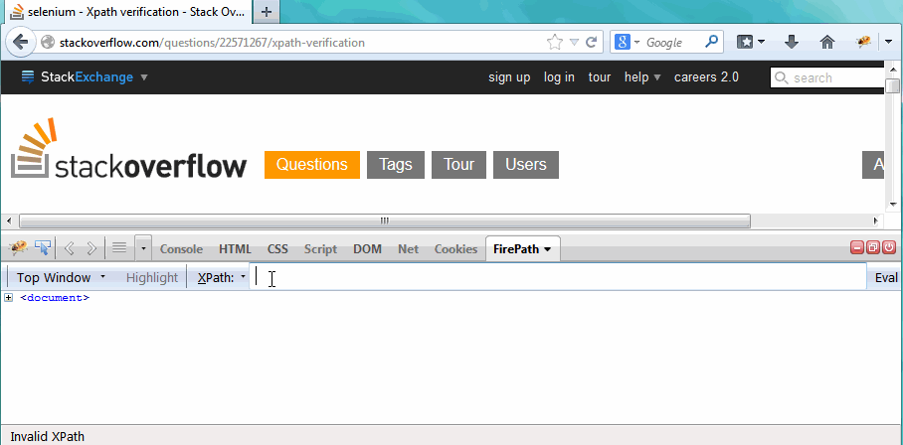This screenshot has height=445, width=903.
Task: Open the careers 2.0 link
Action: (707, 77)
